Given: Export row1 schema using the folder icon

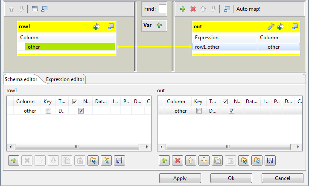Looking at the screenshot, I should [106, 160].
